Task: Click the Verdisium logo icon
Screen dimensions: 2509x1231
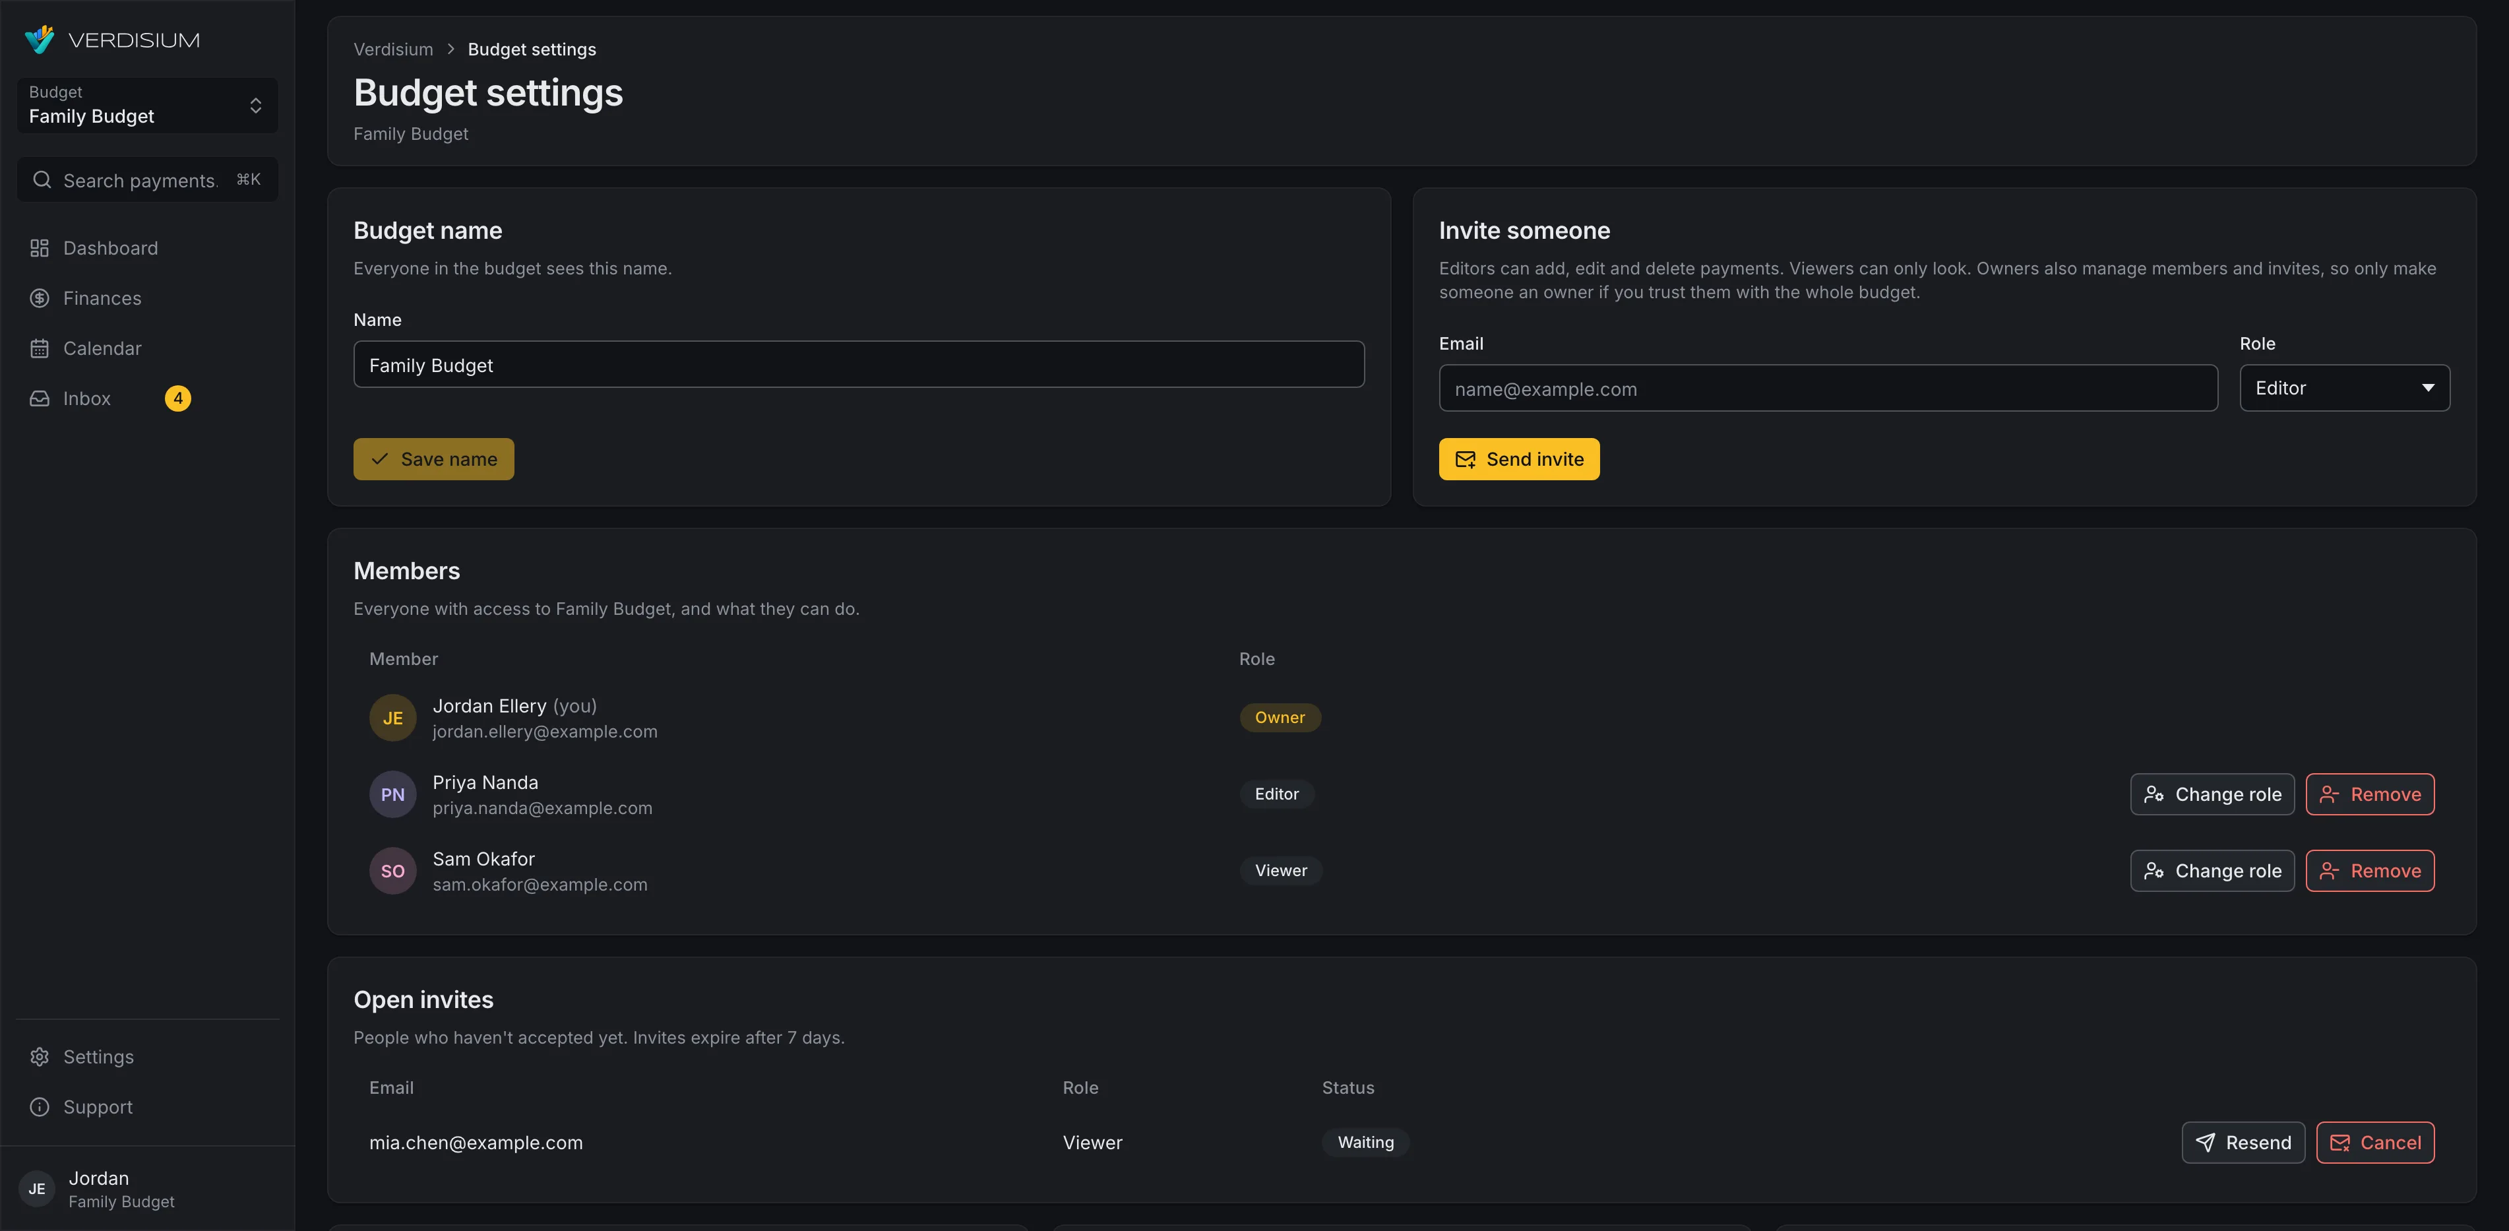Action: pos(40,40)
